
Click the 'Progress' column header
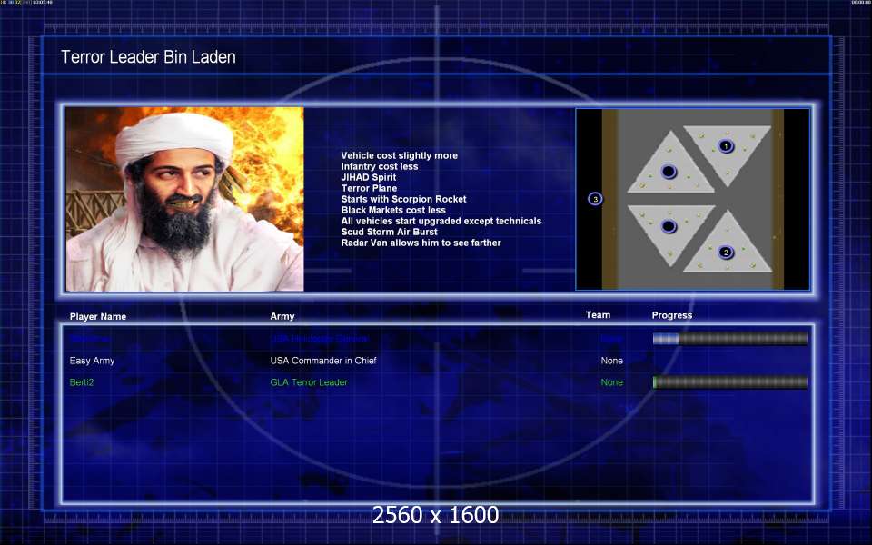(x=672, y=315)
